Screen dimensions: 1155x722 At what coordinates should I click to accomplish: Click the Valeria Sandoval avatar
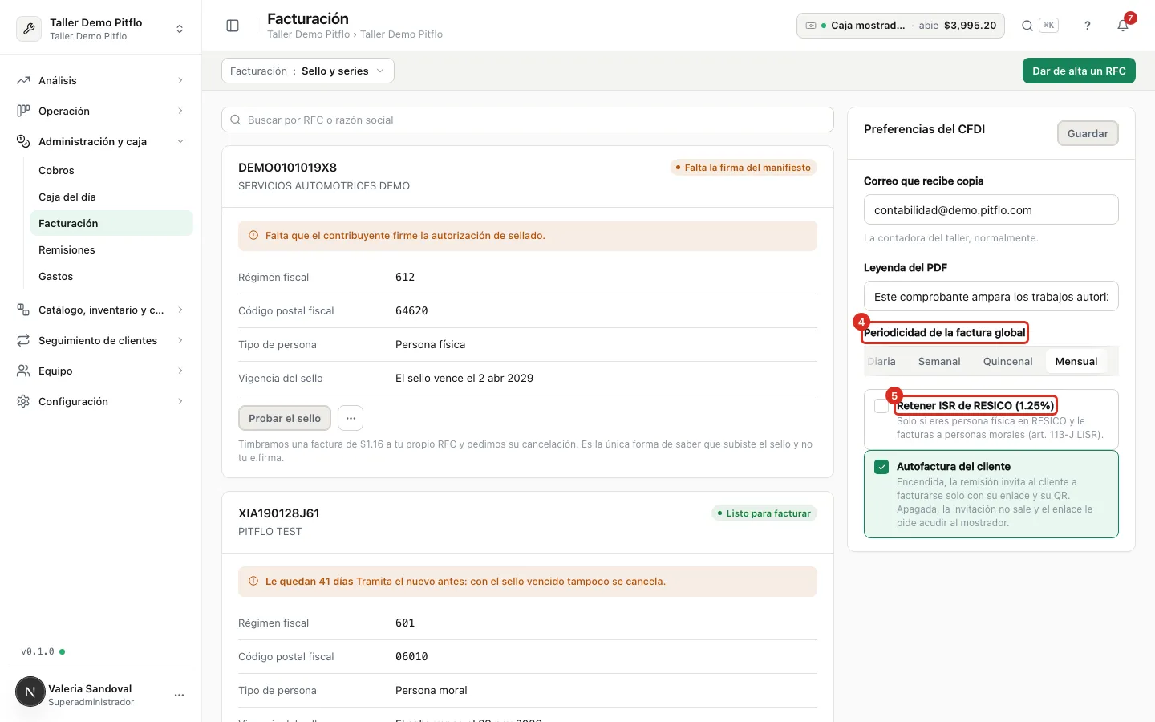click(x=30, y=692)
